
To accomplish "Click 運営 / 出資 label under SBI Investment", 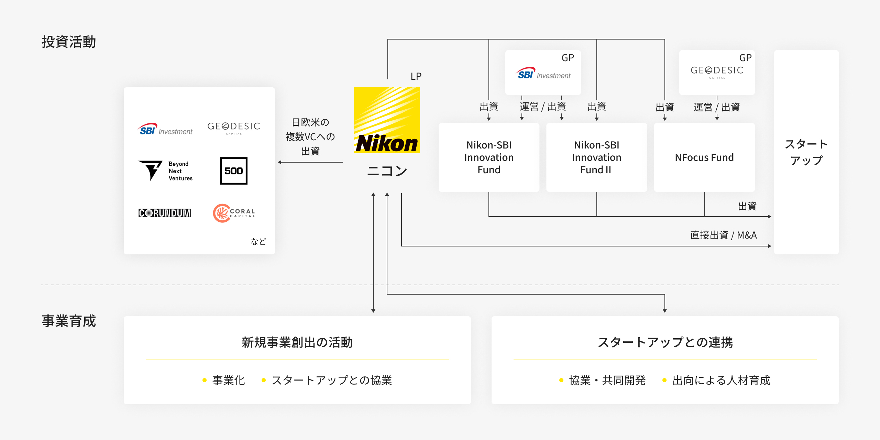I will pyautogui.click(x=543, y=107).
